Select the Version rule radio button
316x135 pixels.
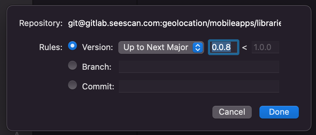[x=73, y=47]
